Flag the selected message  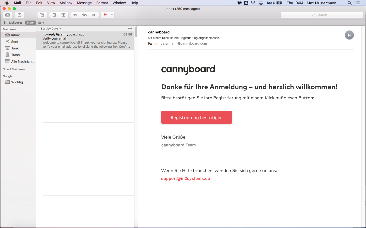point(105,15)
